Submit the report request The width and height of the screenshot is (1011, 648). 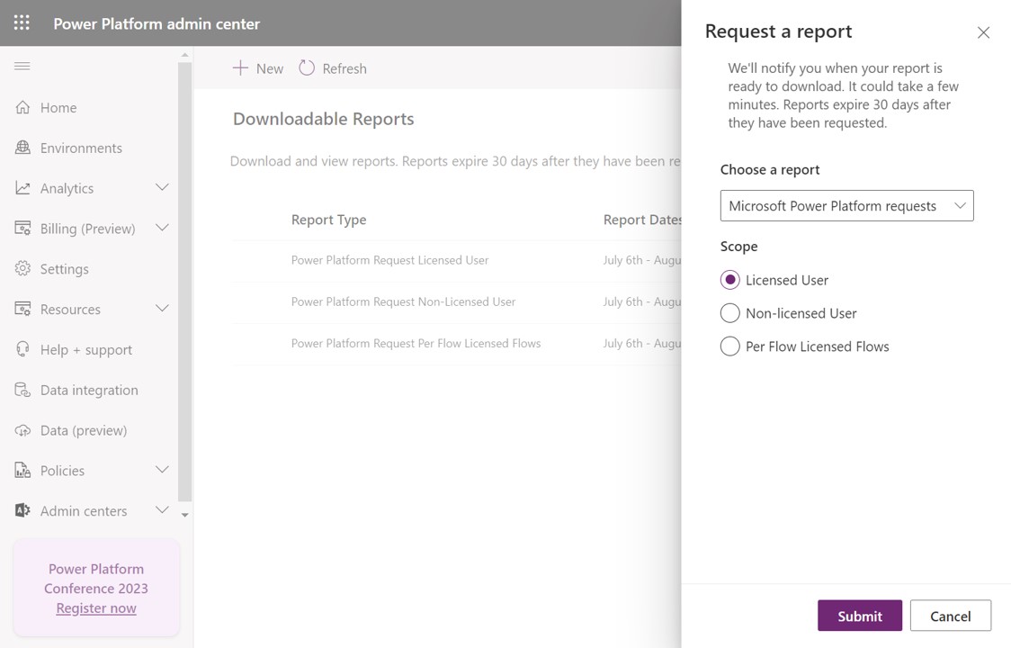(859, 616)
